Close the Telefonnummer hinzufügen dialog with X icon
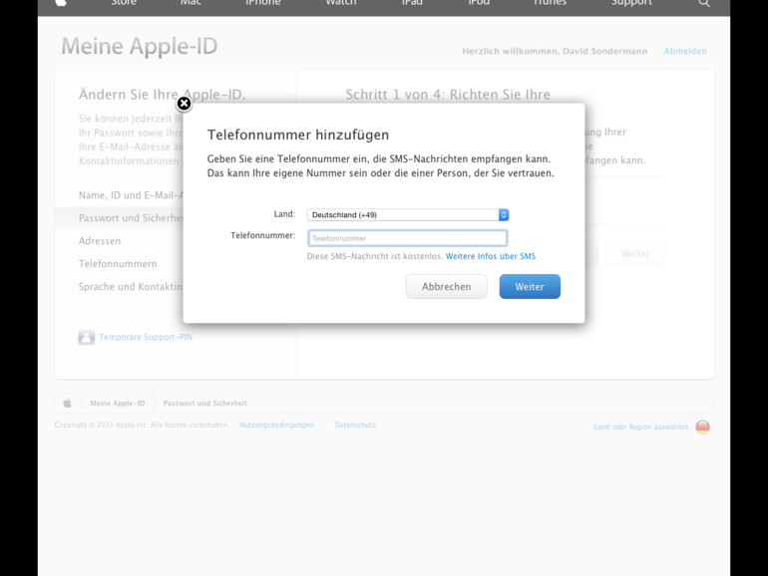Screen dimensions: 768x576 pyautogui.click(x=184, y=104)
